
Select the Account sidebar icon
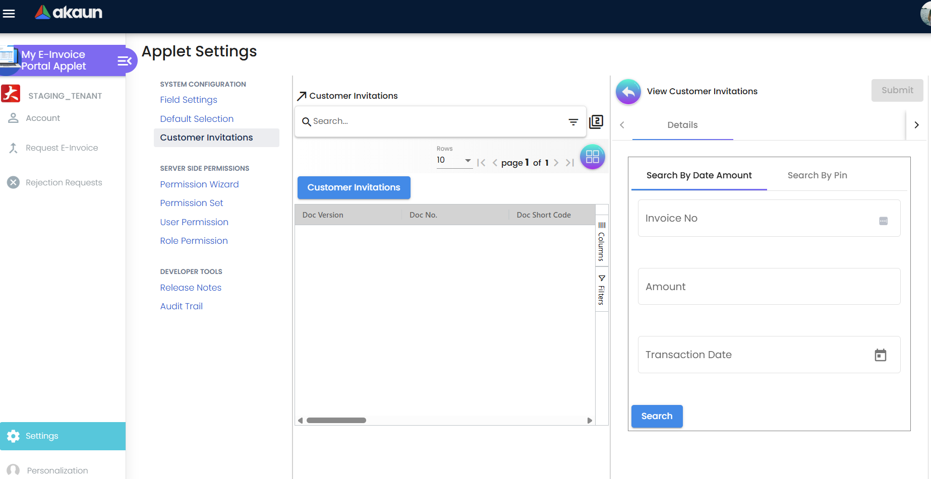coord(13,118)
